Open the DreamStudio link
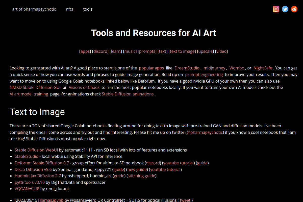This screenshot has height=202, width=303. [x=187, y=68]
